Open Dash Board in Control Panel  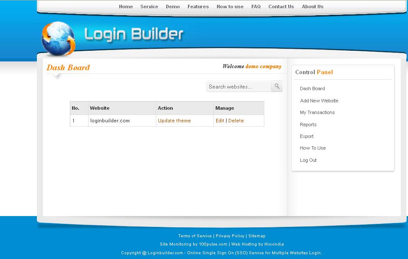[312, 89]
